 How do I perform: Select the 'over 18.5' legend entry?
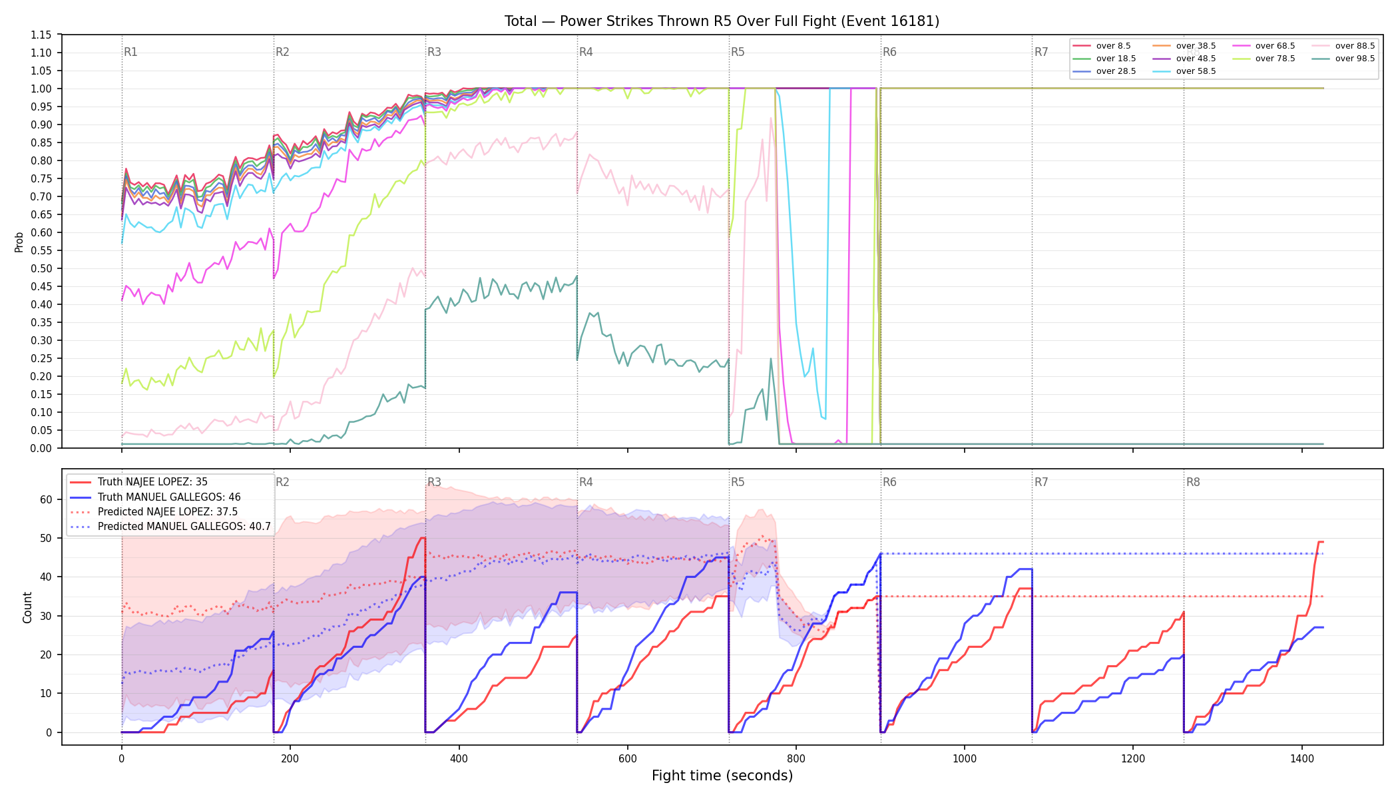[1104, 59]
